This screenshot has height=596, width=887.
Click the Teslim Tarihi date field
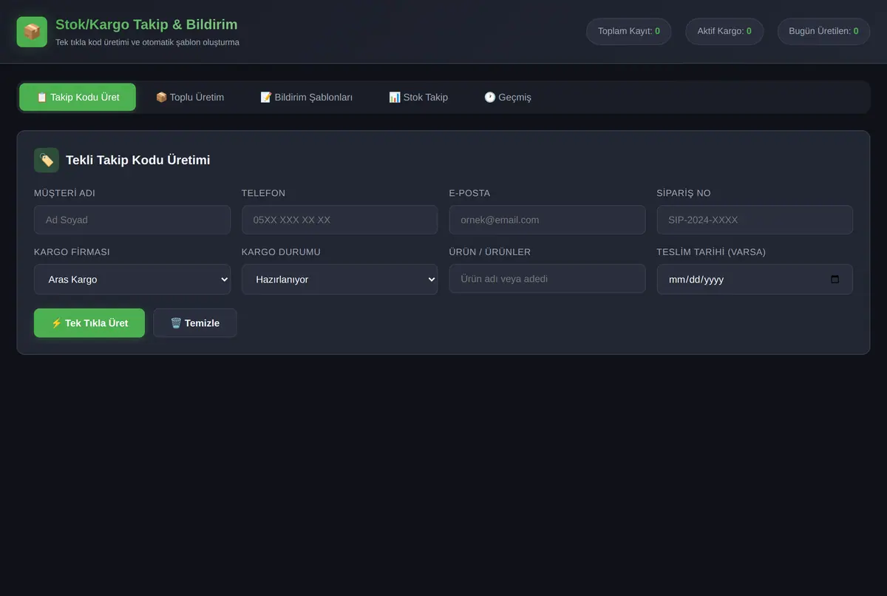pyautogui.click(x=755, y=280)
